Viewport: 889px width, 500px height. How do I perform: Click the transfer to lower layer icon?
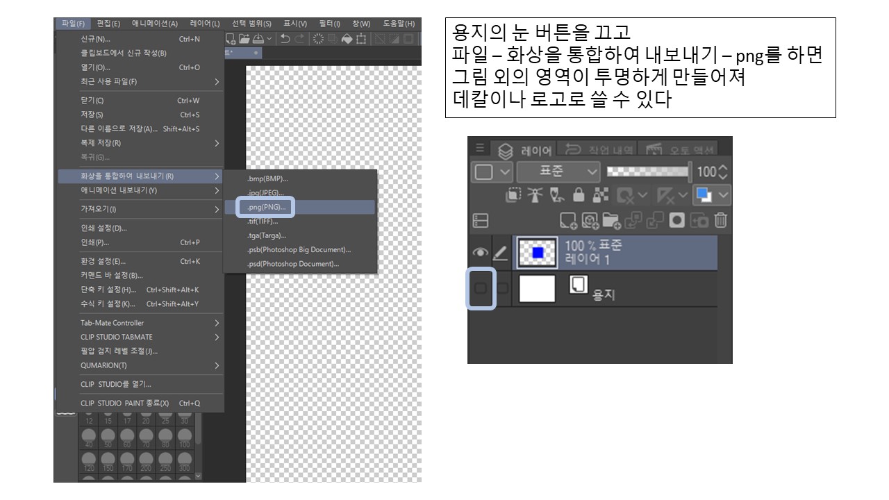tap(633, 220)
